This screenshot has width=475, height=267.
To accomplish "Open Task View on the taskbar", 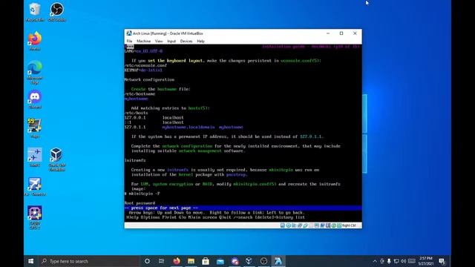I will click(162, 261).
